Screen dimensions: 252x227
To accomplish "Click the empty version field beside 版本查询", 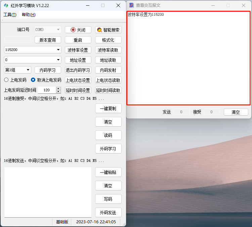I will [x=17, y=39].
